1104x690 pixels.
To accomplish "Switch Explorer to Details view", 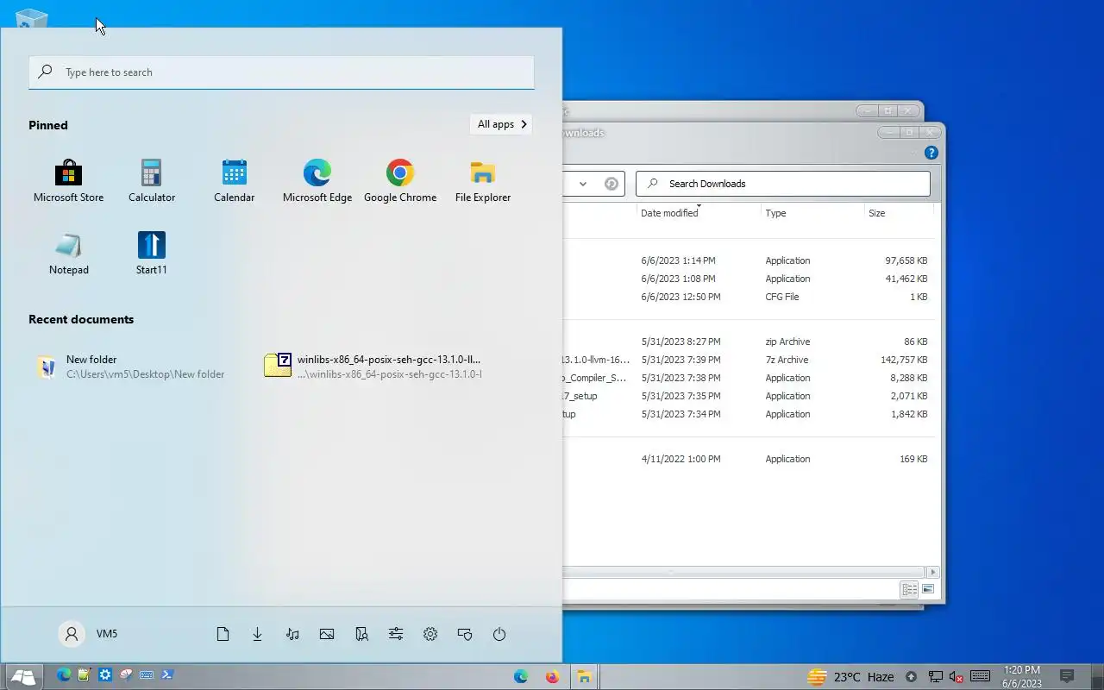I will (x=909, y=590).
